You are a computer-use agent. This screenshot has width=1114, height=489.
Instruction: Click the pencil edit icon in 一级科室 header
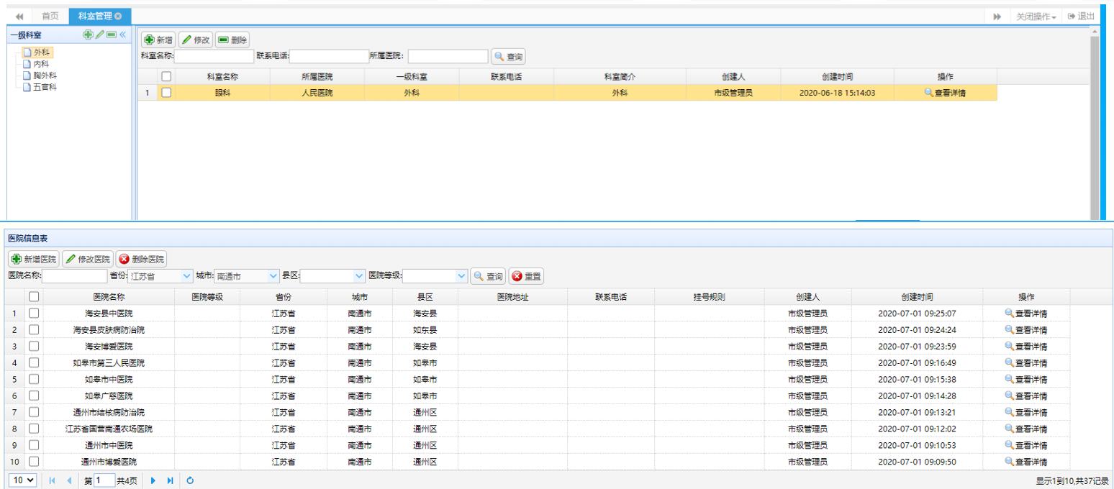100,35
